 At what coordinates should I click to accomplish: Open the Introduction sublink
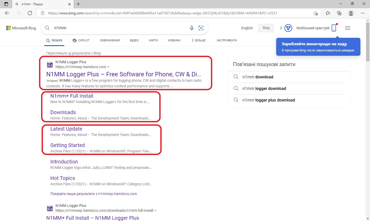click(x=64, y=162)
